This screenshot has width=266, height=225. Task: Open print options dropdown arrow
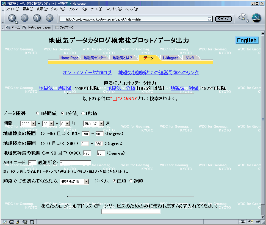coord(247,21)
